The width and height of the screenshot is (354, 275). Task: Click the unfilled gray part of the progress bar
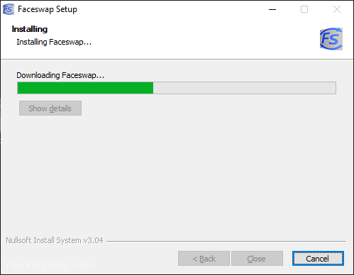coord(244,88)
